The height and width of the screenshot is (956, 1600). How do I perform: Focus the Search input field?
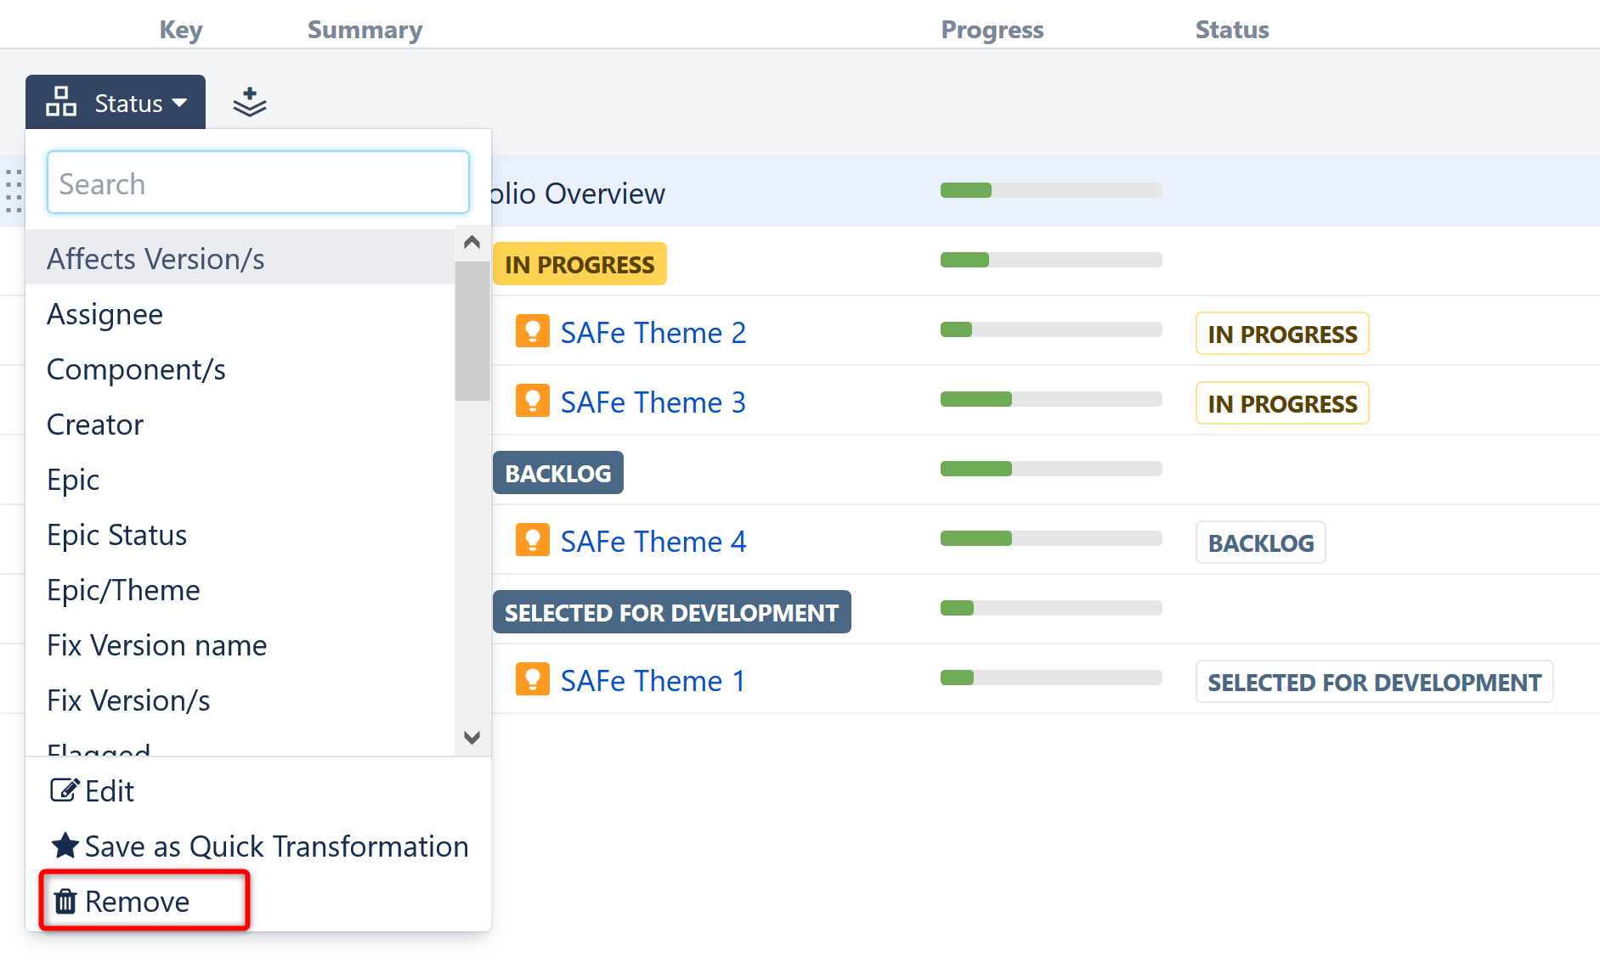(x=258, y=183)
